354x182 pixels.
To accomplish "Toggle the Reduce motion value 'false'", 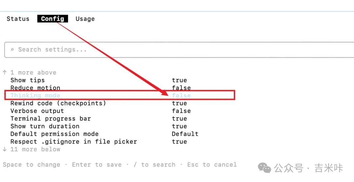I will [181, 88].
